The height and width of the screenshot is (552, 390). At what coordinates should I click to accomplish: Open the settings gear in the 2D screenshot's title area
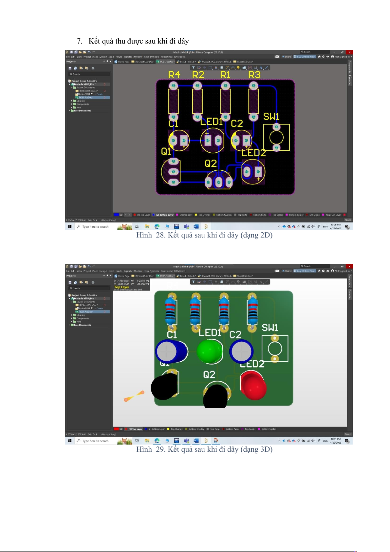tap(323, 57)
